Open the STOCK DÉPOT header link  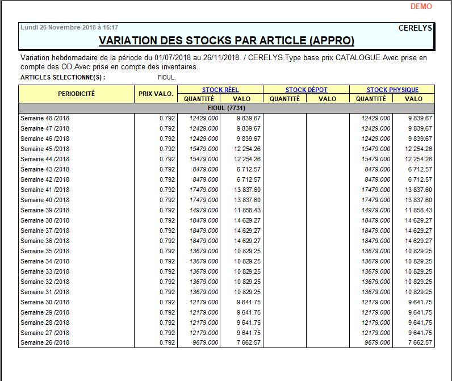pos(306,90)
